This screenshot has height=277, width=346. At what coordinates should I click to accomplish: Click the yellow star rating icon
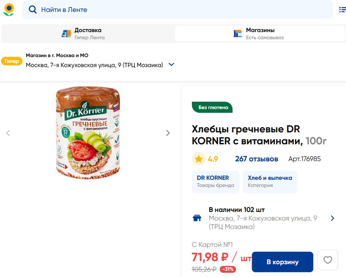coord(199,159)
